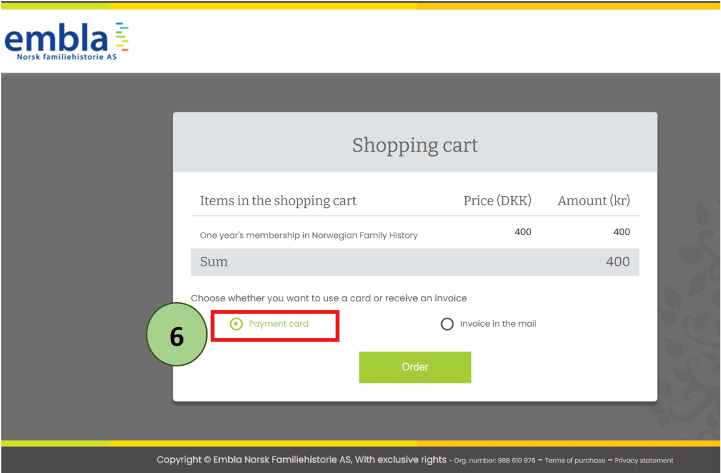Click the Sum row label
721x473 pixels.
214,262
